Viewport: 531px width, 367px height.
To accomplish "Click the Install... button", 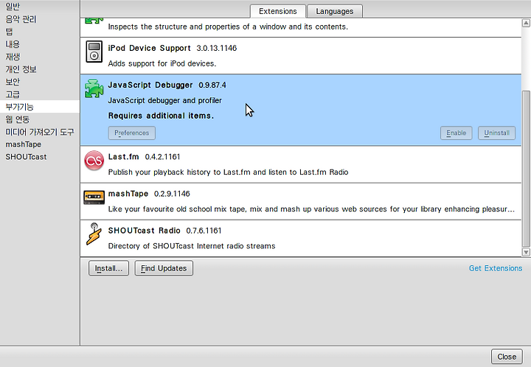I will 108,268.
